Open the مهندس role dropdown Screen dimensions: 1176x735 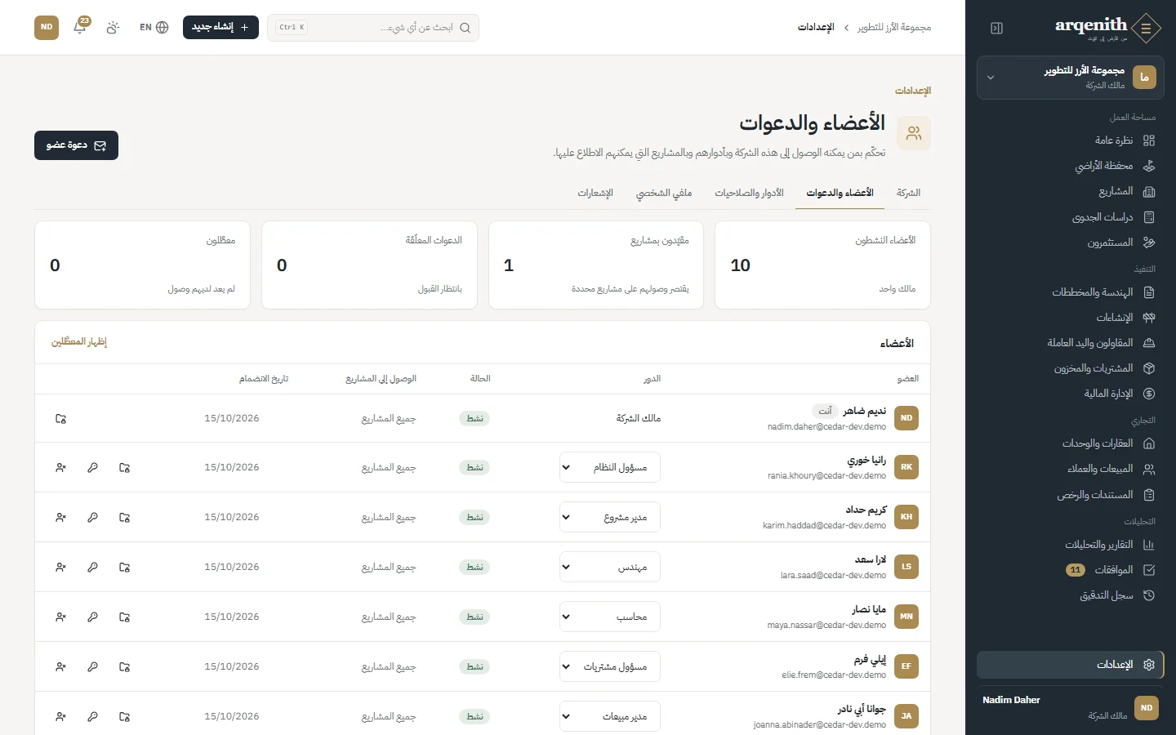[x=610, y=568]
